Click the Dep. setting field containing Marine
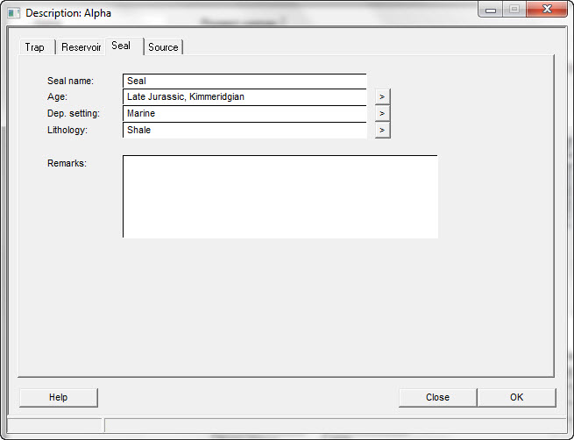 [x=244, y=113]
